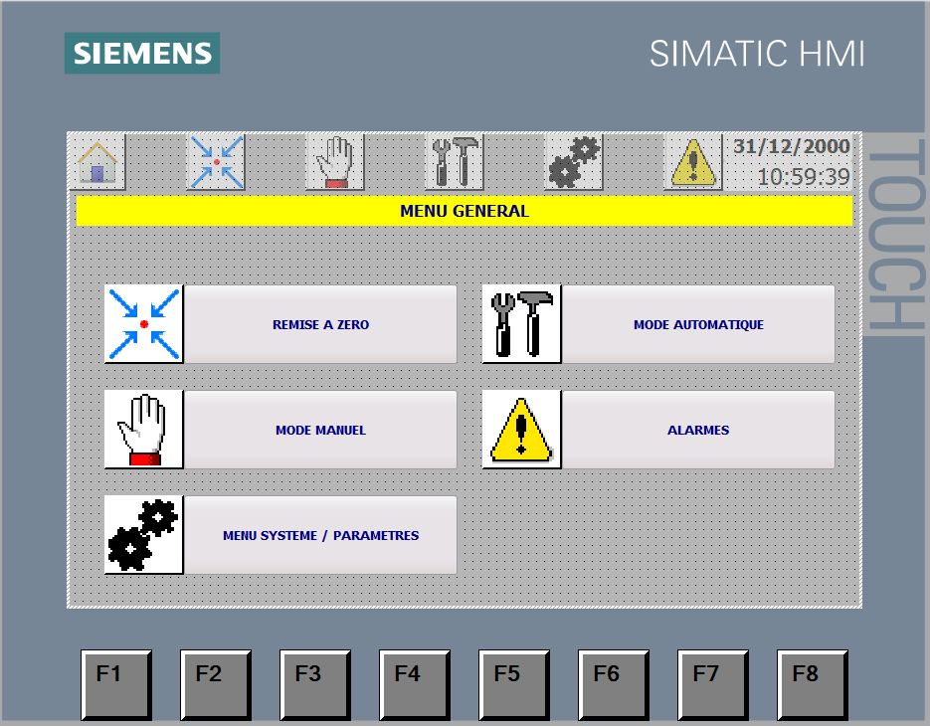930x726 pixels.
Task: Hit the F7 function key
Action: (713, 684)
